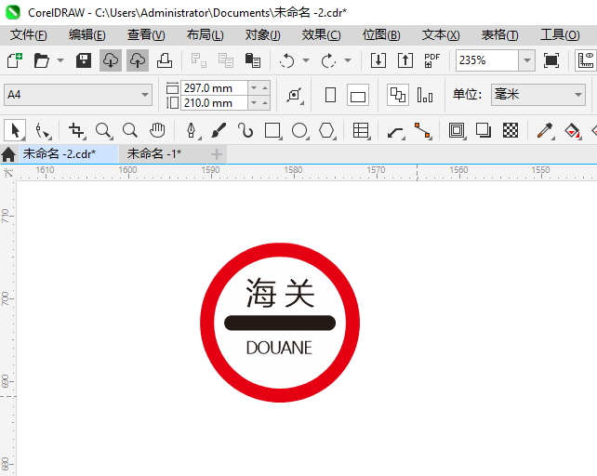Open the Redo history dropdown arrow

348,60
